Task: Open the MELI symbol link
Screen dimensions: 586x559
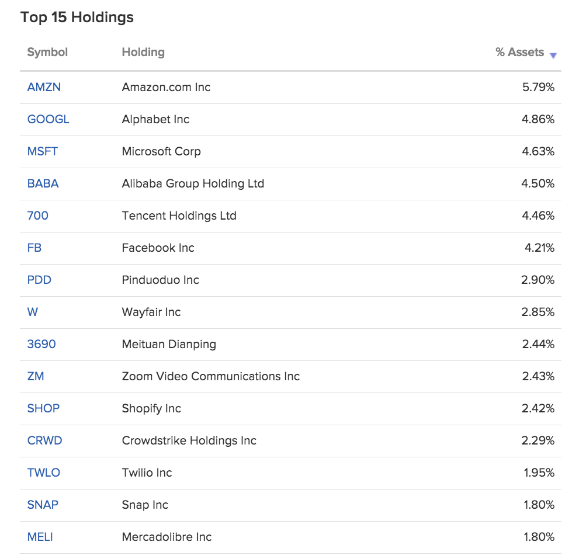Action: (40, 537)
